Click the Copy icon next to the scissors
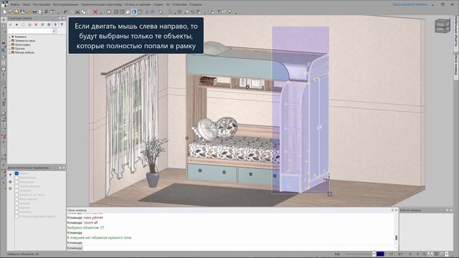The image size is (459, 258). coord(83,12)
